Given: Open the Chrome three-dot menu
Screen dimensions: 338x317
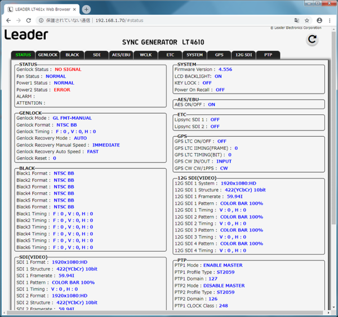Looking at the screenshot, I should [330, 20].
